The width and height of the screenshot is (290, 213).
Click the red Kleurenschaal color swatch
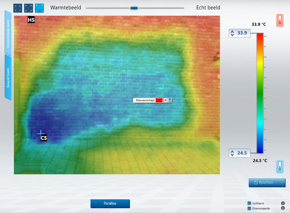[x=159, y=100]
